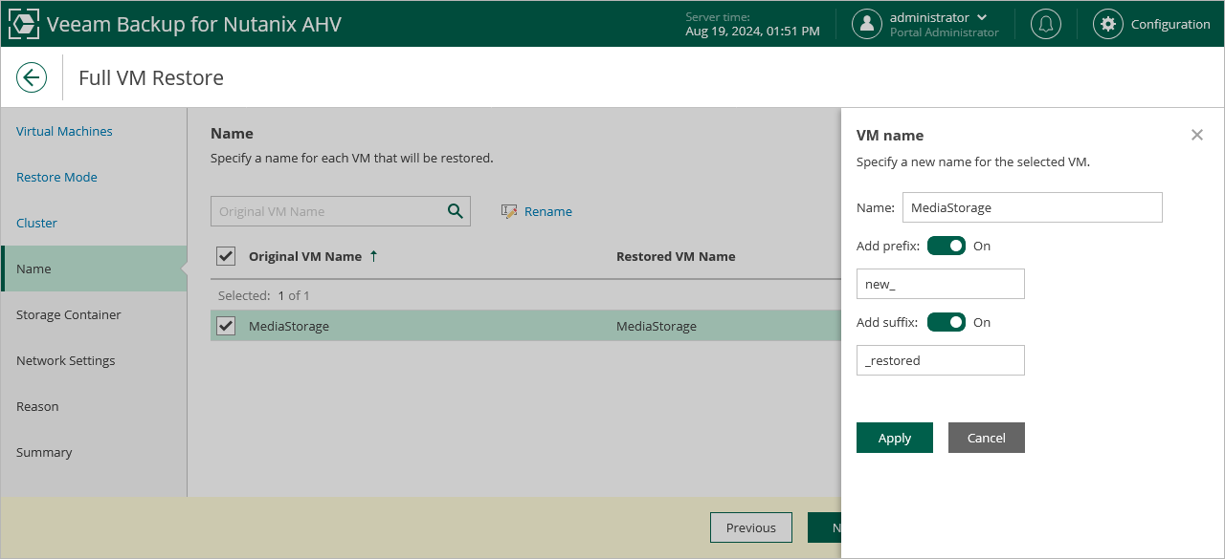Image resolution: width=1225 pixels, height=559 pixels.
Task: Open the Summary step
Action: point(44,452)
